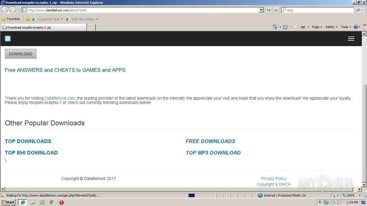Viewport: 367px width, 206px height.
Task: Open the Privacy Policy link
Action: coord(274,179)
